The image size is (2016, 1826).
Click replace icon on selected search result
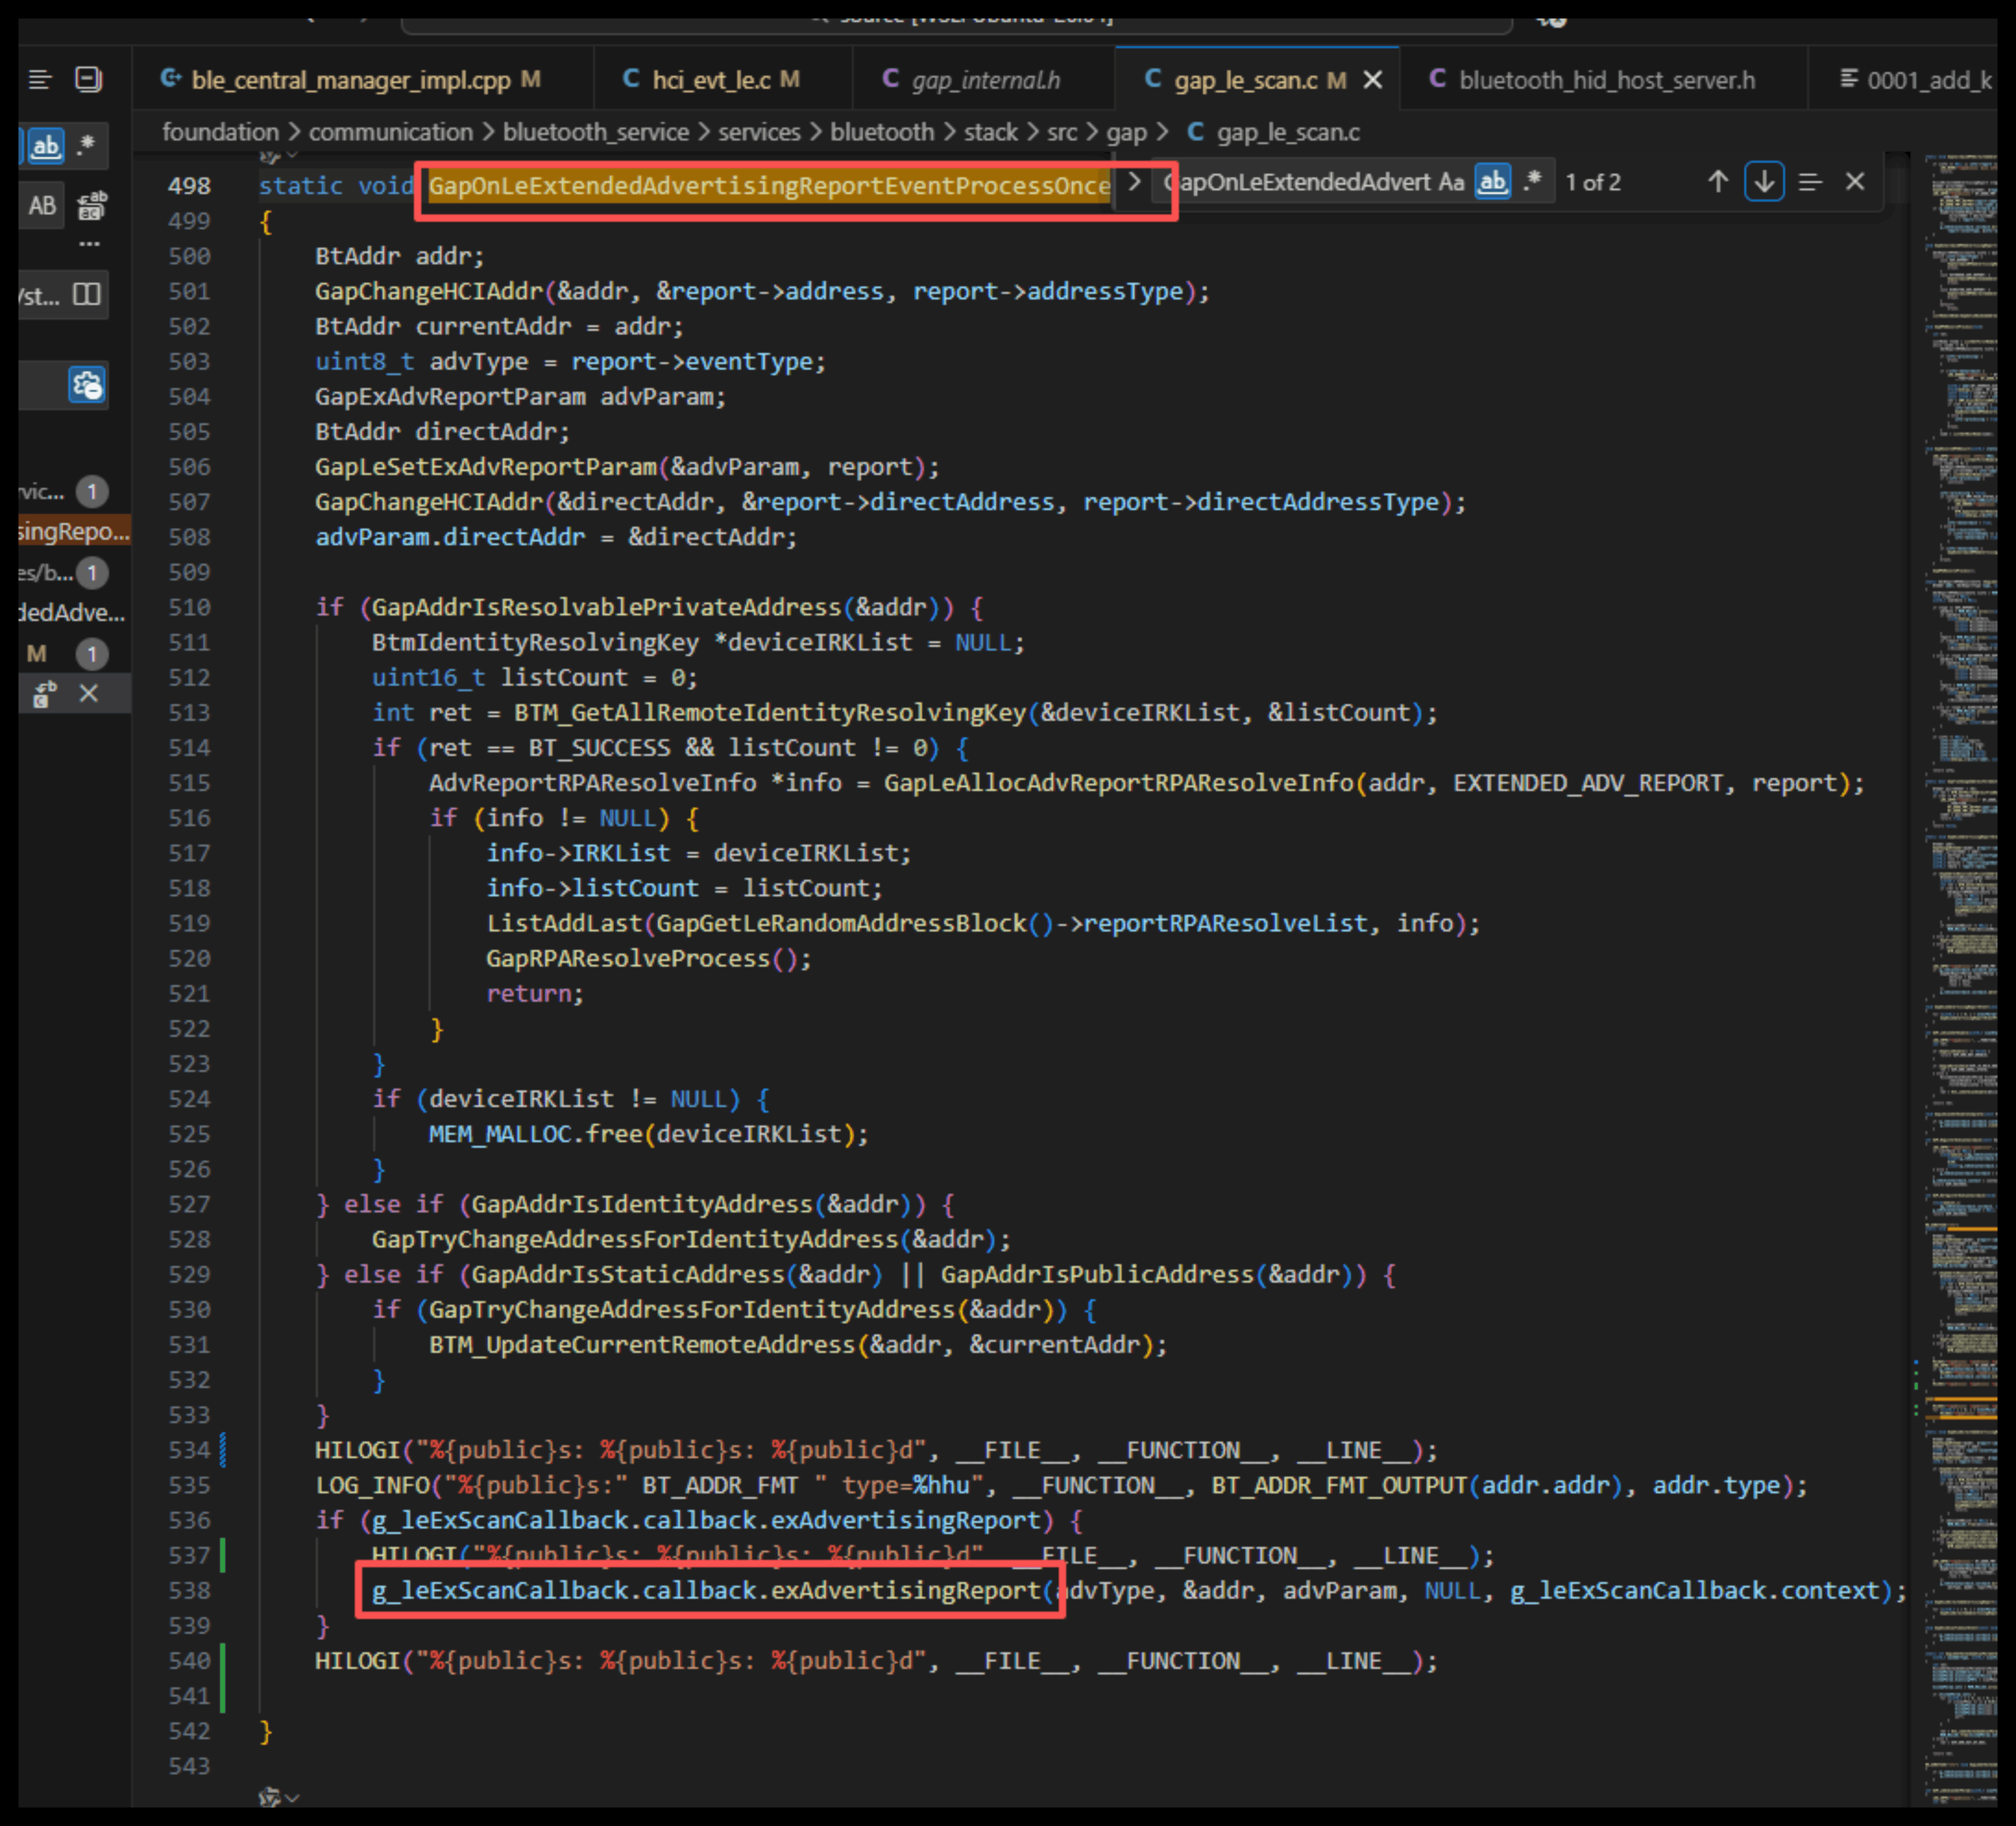click(44, 693)
